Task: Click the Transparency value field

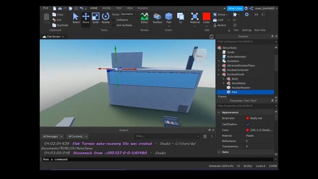Action: pyautogui.click(x=259, y=146)
